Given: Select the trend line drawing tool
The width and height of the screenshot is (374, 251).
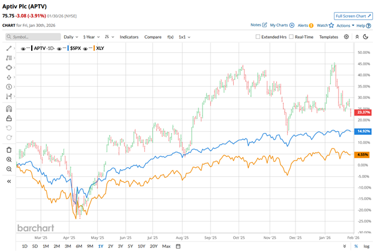Looking at the screenshot, I should pyautogui.click(x=9, y=47).
